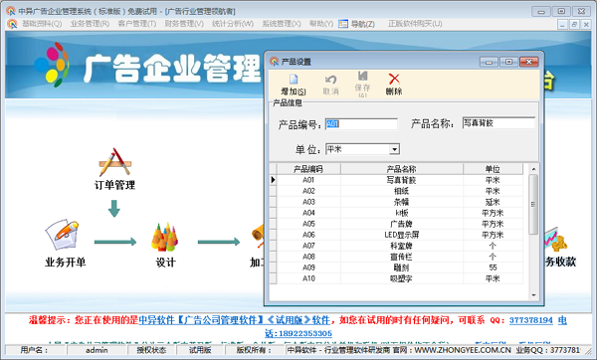Click the 导航 navigation icon in menu bar
597x360 pixels.
point(343,24)
